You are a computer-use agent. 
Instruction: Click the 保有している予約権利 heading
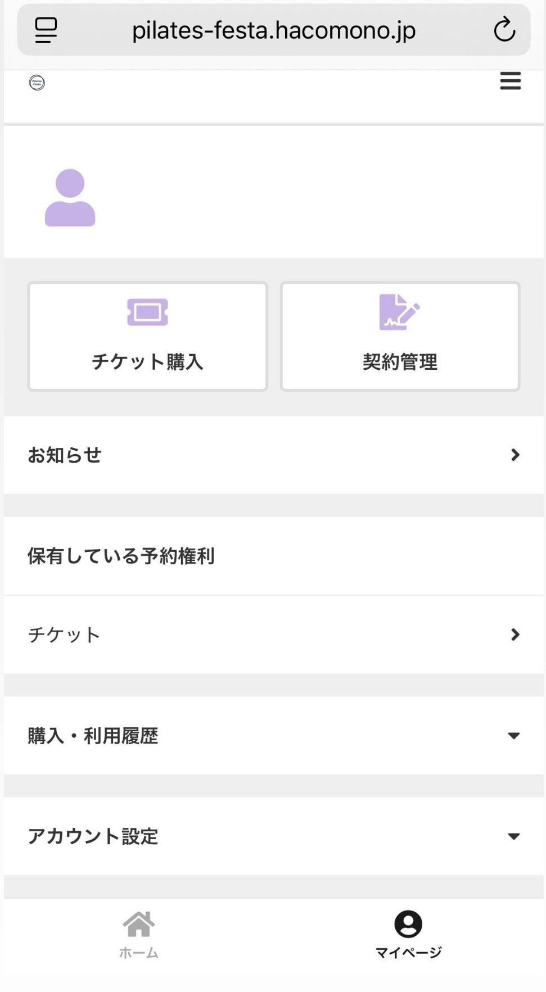pyautogui.click(x=121, y=556)
